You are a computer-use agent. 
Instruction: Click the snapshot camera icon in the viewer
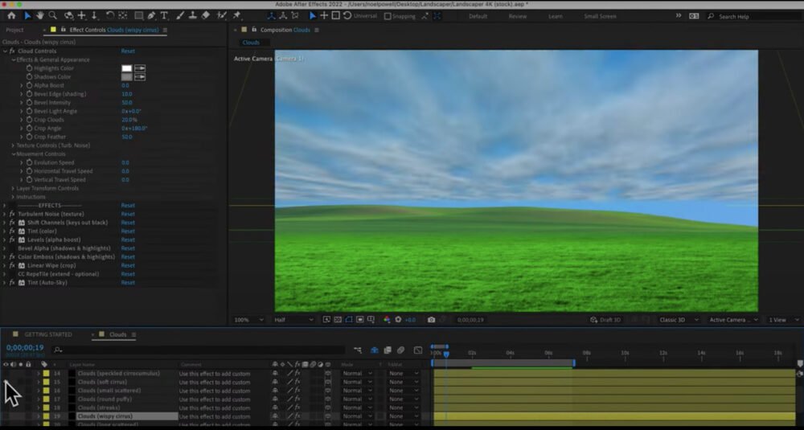(431, 320)
